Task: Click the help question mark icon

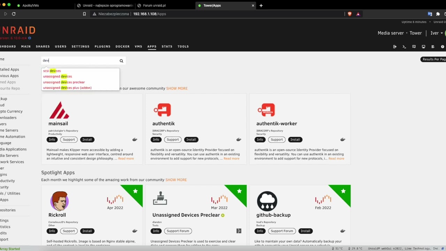Action: click(443, 47)
